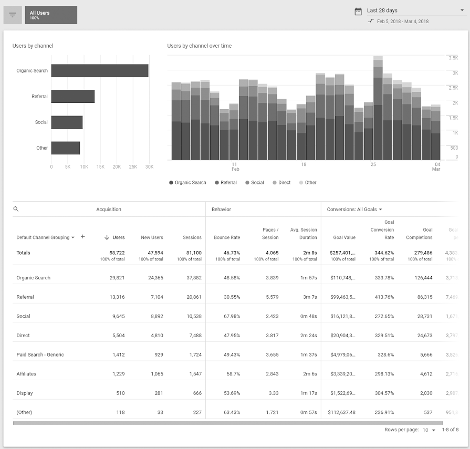Viewport: 470px width, 449px height.
Task: Sort by New Users column header
Action: click(x=152, y=237)
